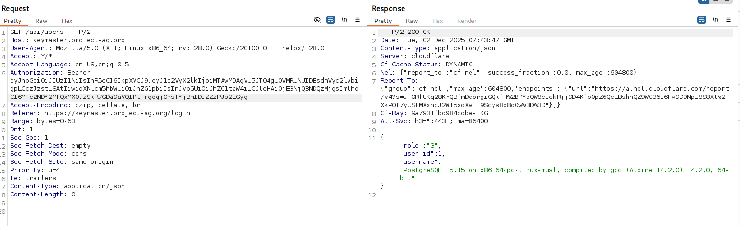Choose the middle layout icon at top right
Screen dimensions: 740x226
pyautogui.click(x=716, y=1)
